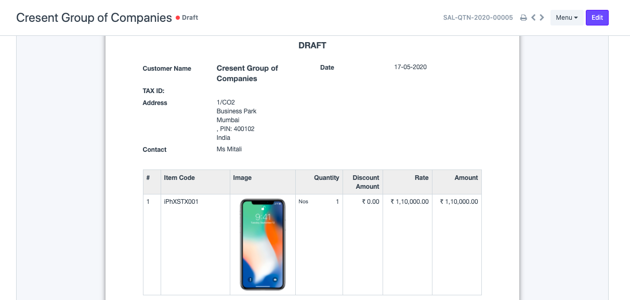The image size is (630, 300).
Task: Click the Discount Amount column header
Action: tap(366, 182)
